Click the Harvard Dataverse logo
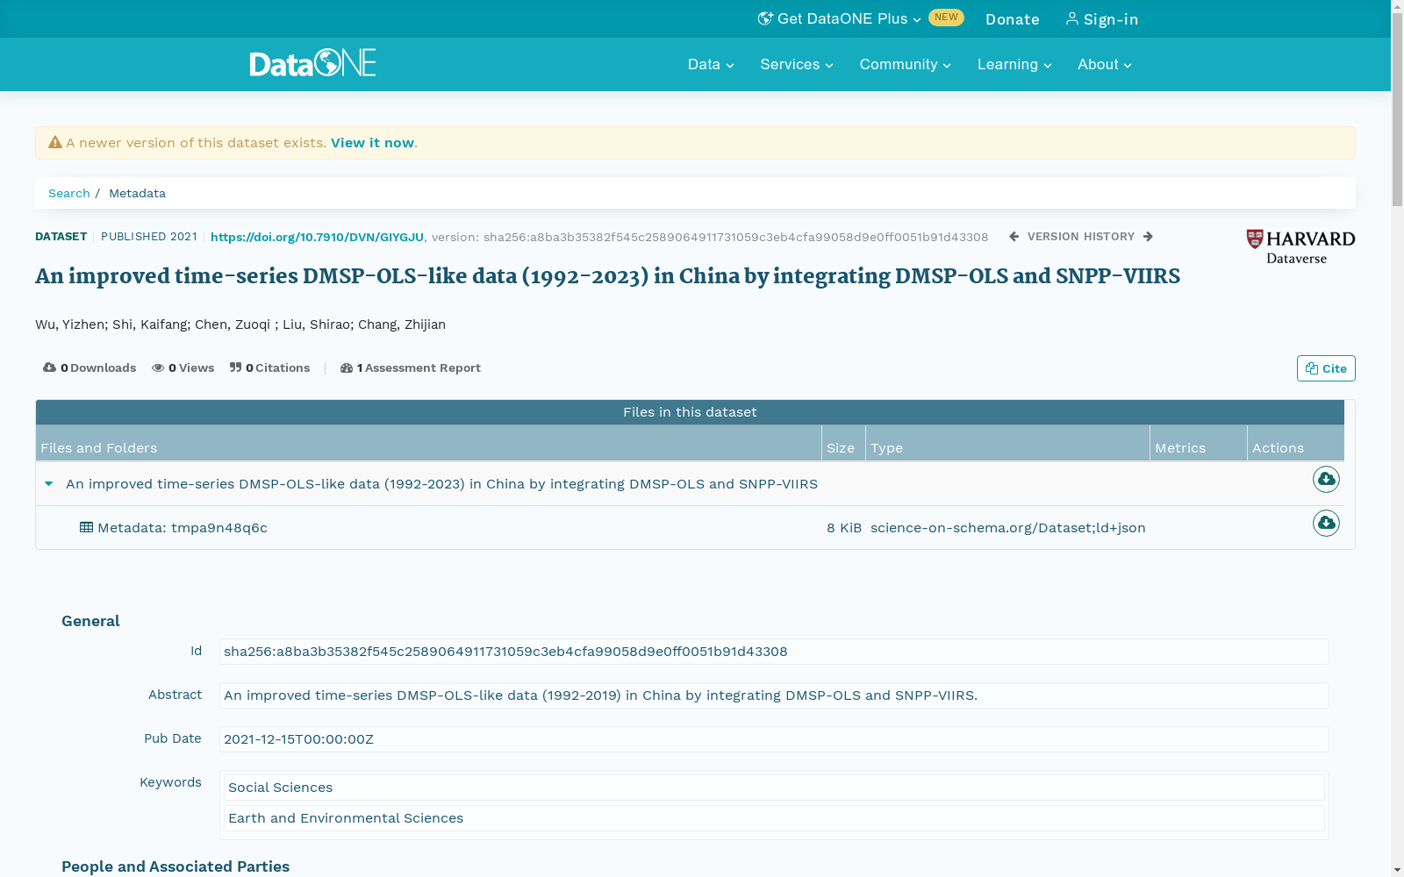This screenshot has width=1404, height=877. point(1300,246)
